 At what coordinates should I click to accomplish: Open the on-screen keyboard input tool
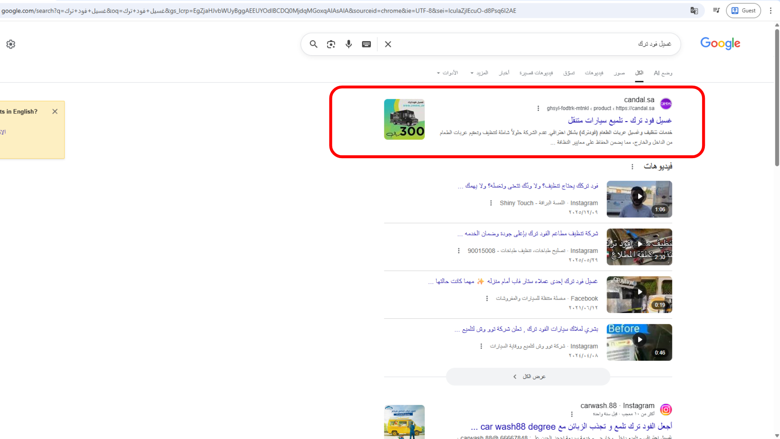click(x=366, y=44)
